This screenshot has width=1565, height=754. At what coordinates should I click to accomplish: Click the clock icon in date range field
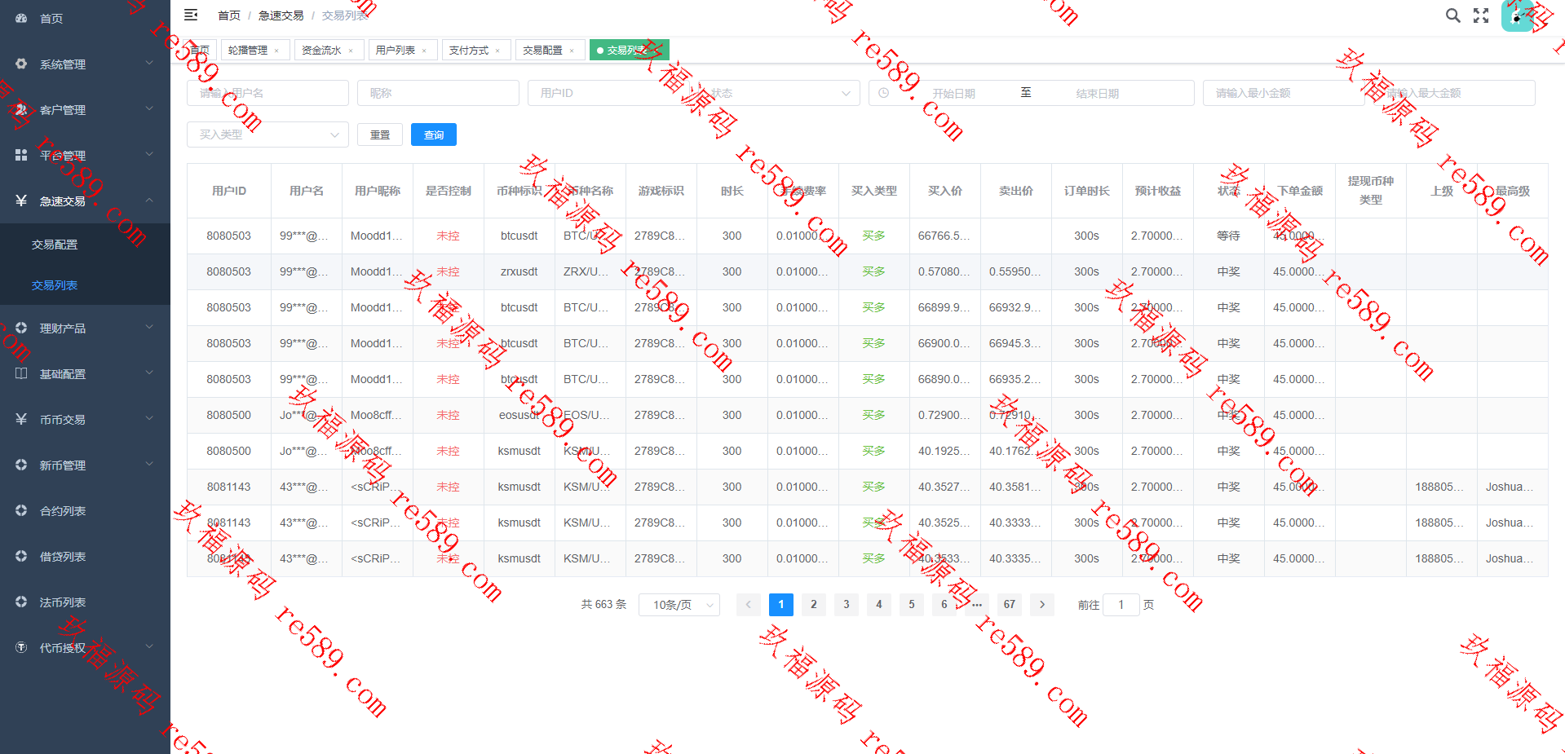884,93
